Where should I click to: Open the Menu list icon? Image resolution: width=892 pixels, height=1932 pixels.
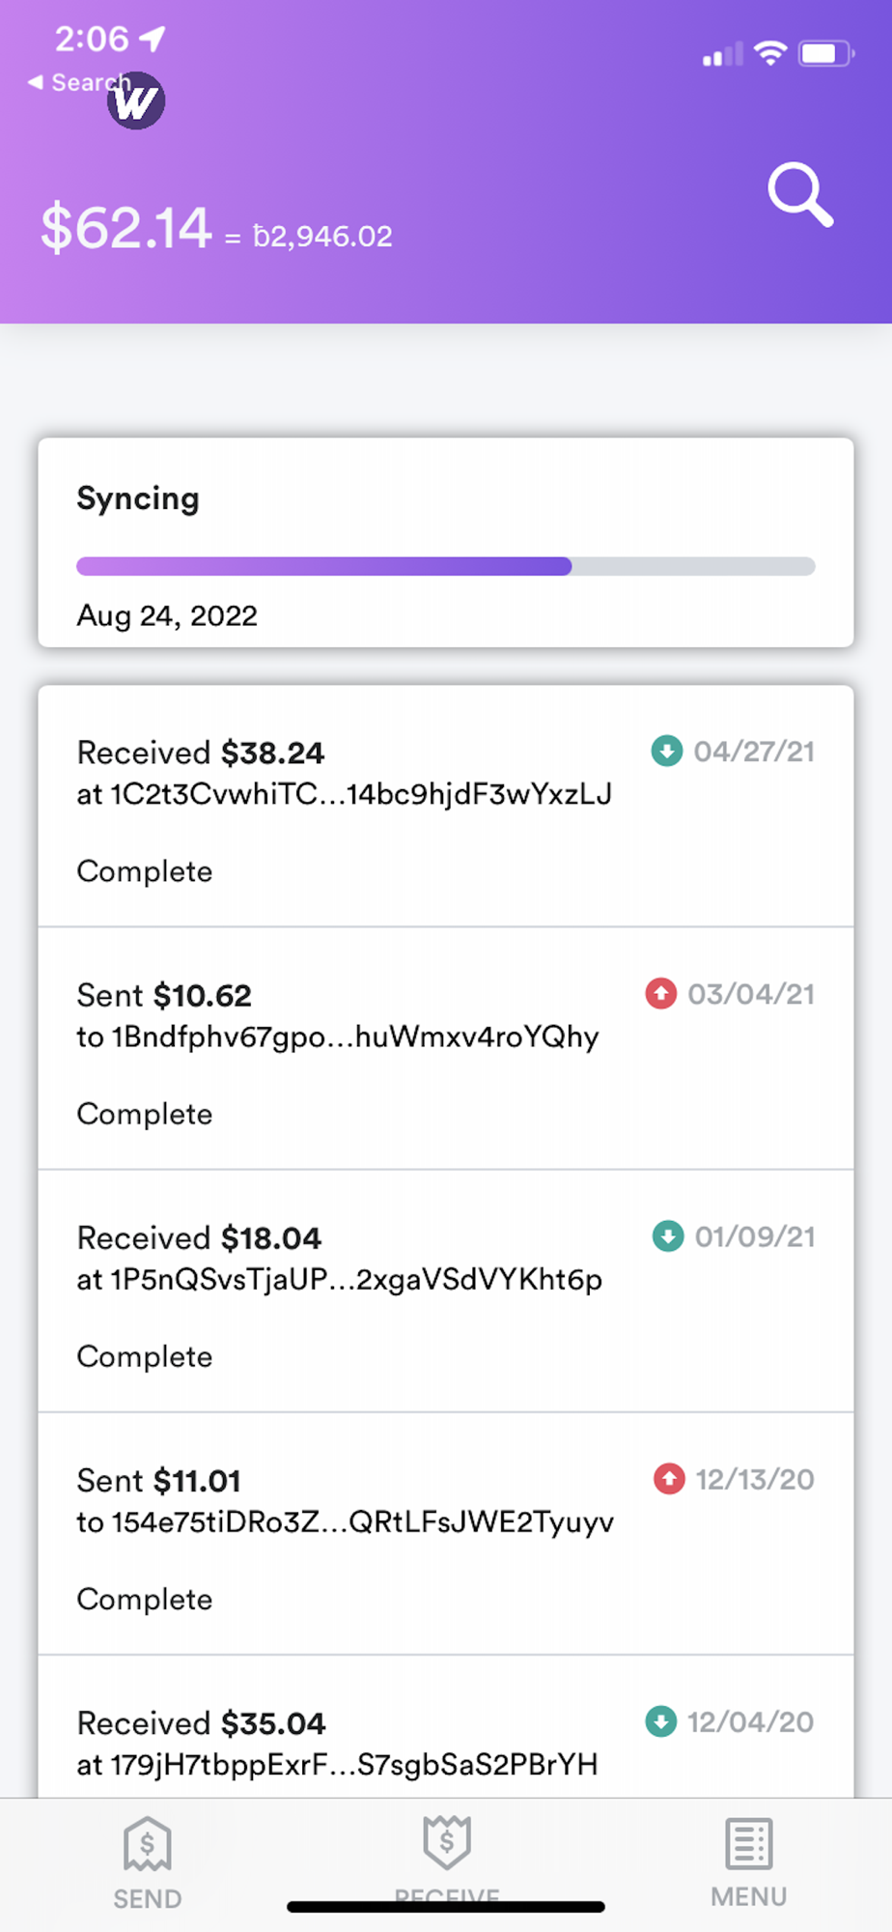coord(748,1843)
